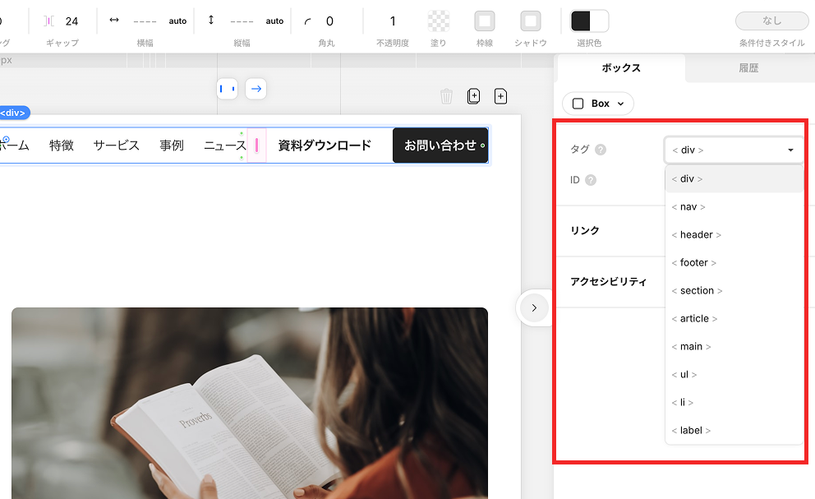Click the ギャップ value field showing 24

pyautogui.click(x=71, y=21)
